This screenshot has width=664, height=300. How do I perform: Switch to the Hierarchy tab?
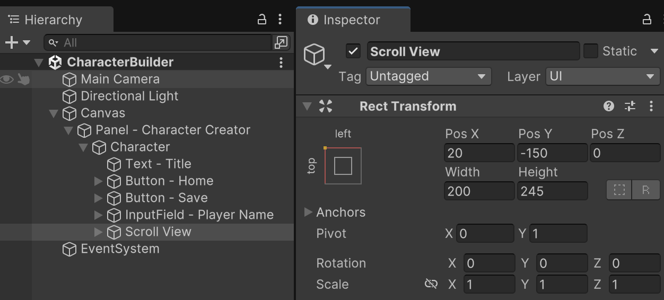[53, 20]
